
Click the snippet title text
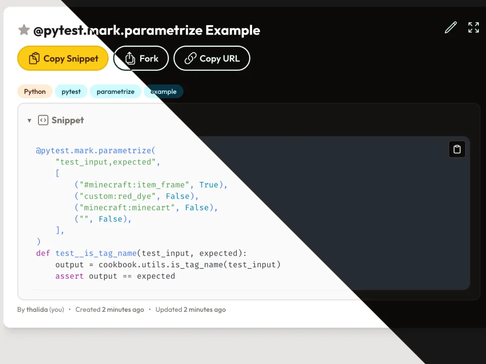pos(147,30)
